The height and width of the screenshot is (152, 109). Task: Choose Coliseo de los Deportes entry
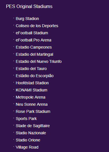[37, 26]
